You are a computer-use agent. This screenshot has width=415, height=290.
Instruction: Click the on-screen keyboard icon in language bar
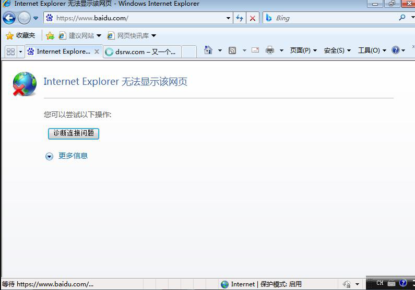pyautogui.click(x=392, y=283)
